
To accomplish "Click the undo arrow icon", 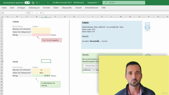I will pyautogui.click(x=37, y=3).
